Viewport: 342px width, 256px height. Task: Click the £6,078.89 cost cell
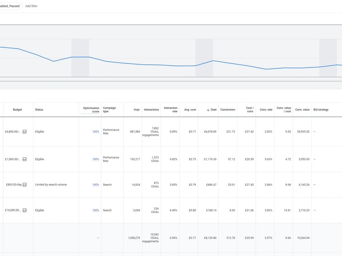pyautogui.click(x=210, y=132)
